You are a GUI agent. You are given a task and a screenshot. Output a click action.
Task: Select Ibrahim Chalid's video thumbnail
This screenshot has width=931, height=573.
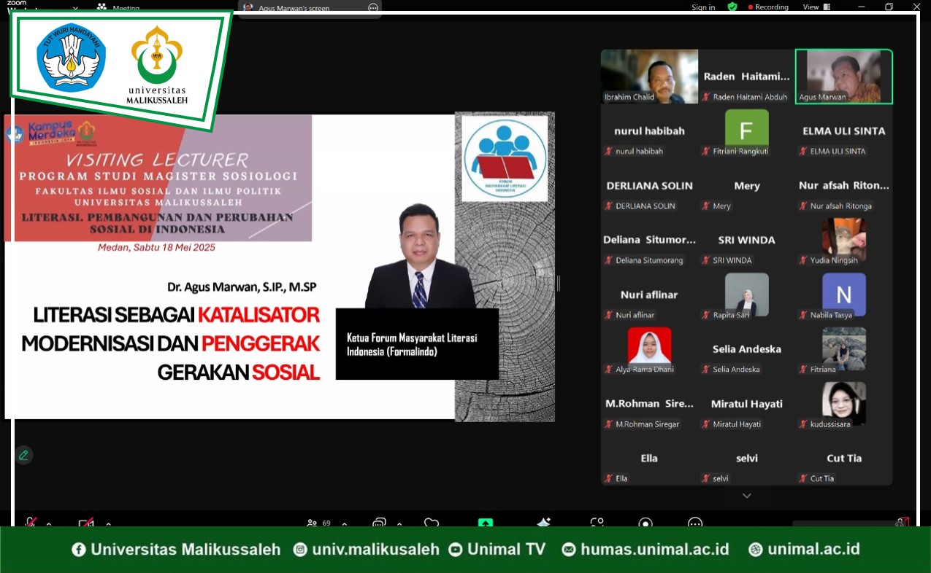pos(649,77)
